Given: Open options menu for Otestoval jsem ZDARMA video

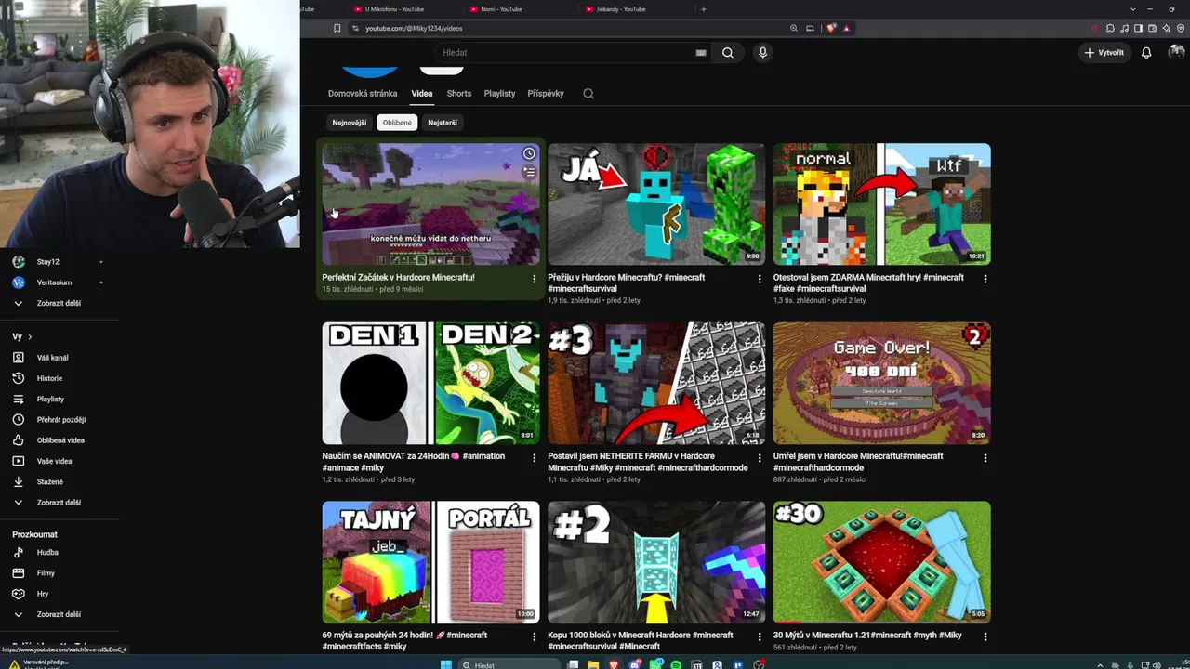Looking at the screenshot, I should (985, 279).
